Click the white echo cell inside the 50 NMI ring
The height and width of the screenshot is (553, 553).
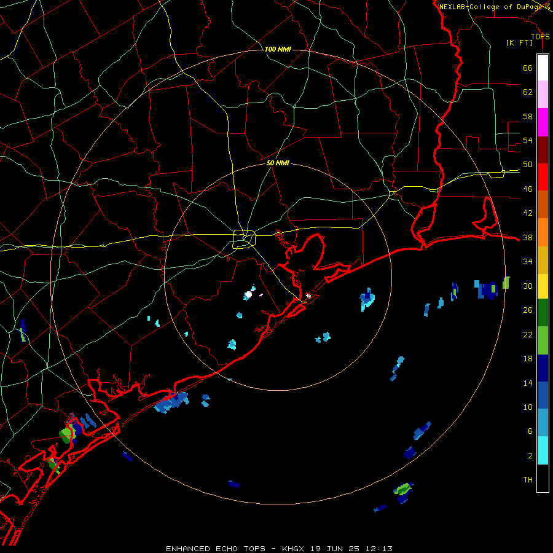point(248,294)
